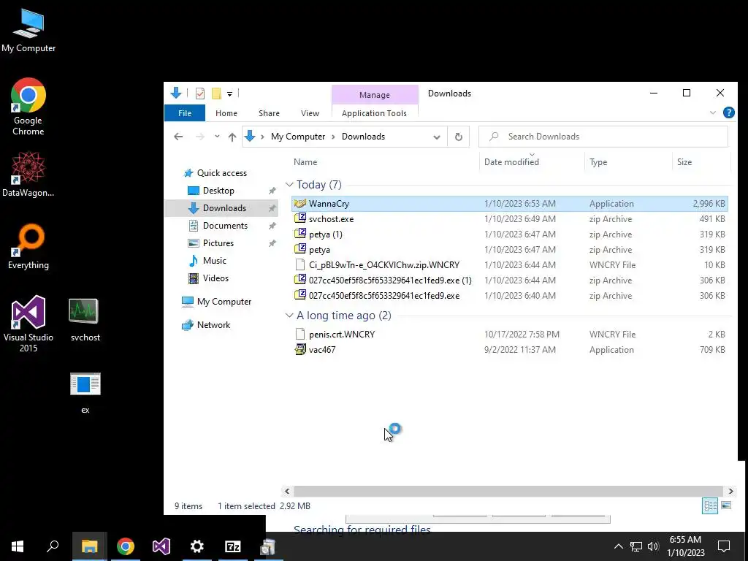Sort by the Type column header
The height and width of the screenshot is (561, 748).
tap(598, 162)
